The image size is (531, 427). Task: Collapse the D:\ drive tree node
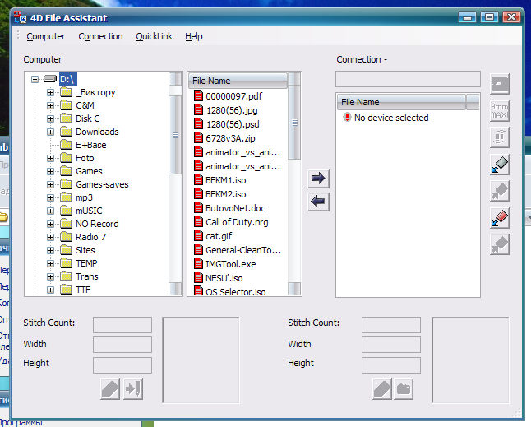[35, 79]
